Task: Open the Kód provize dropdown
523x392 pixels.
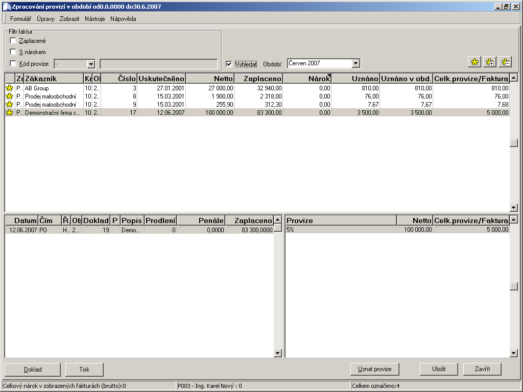Action: pos(91,64)
